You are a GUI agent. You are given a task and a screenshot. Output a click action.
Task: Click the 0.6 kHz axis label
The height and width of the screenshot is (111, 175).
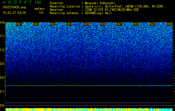pyautogui.click(x=2, y=105)
